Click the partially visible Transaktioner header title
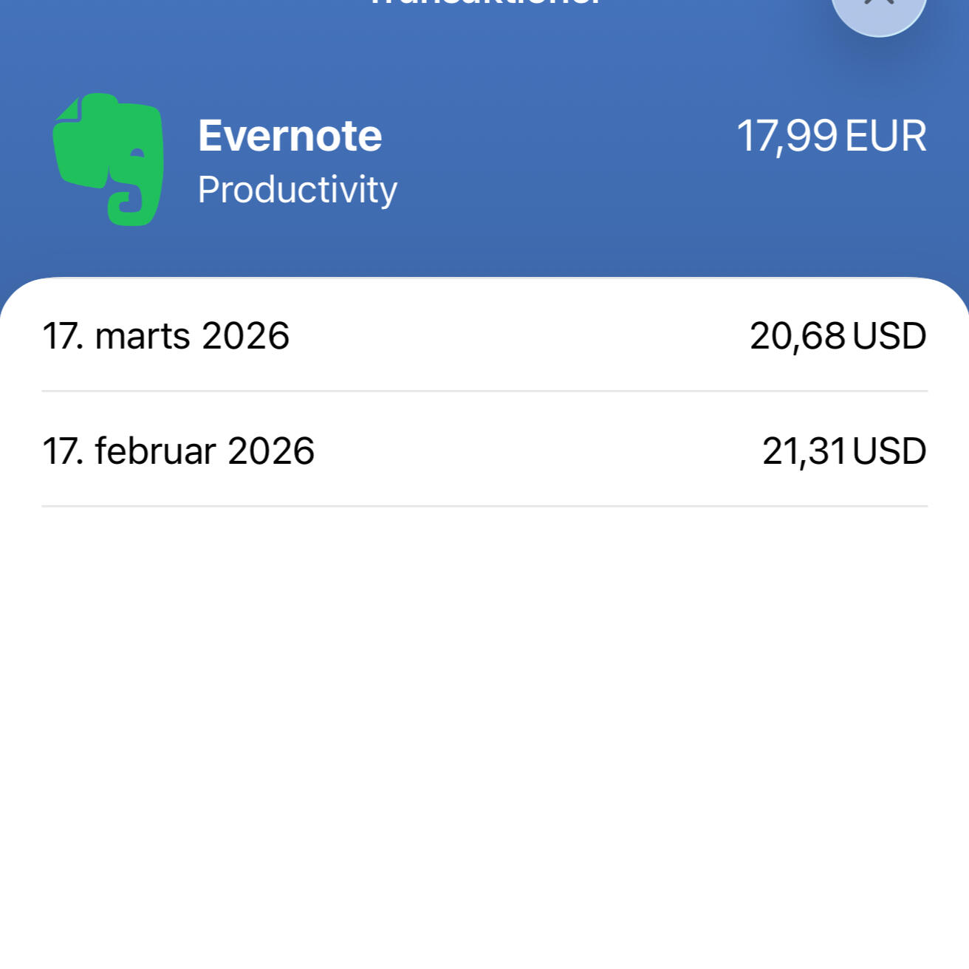This screenshot has height=969, width=969. (x=484, y=4)
